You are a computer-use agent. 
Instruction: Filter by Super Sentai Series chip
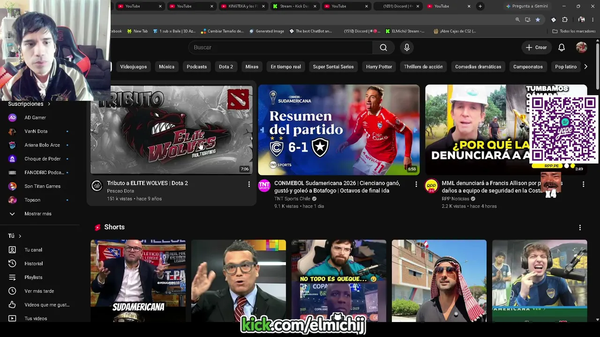point(333,66)
